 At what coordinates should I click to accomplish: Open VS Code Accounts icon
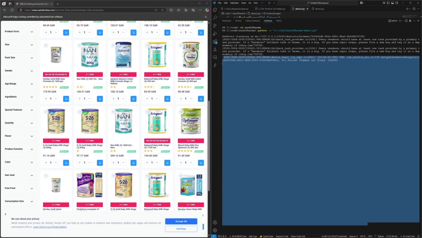coord(215,223)
